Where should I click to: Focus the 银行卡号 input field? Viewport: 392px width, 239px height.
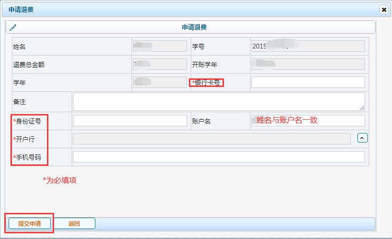tap(308, 82)
